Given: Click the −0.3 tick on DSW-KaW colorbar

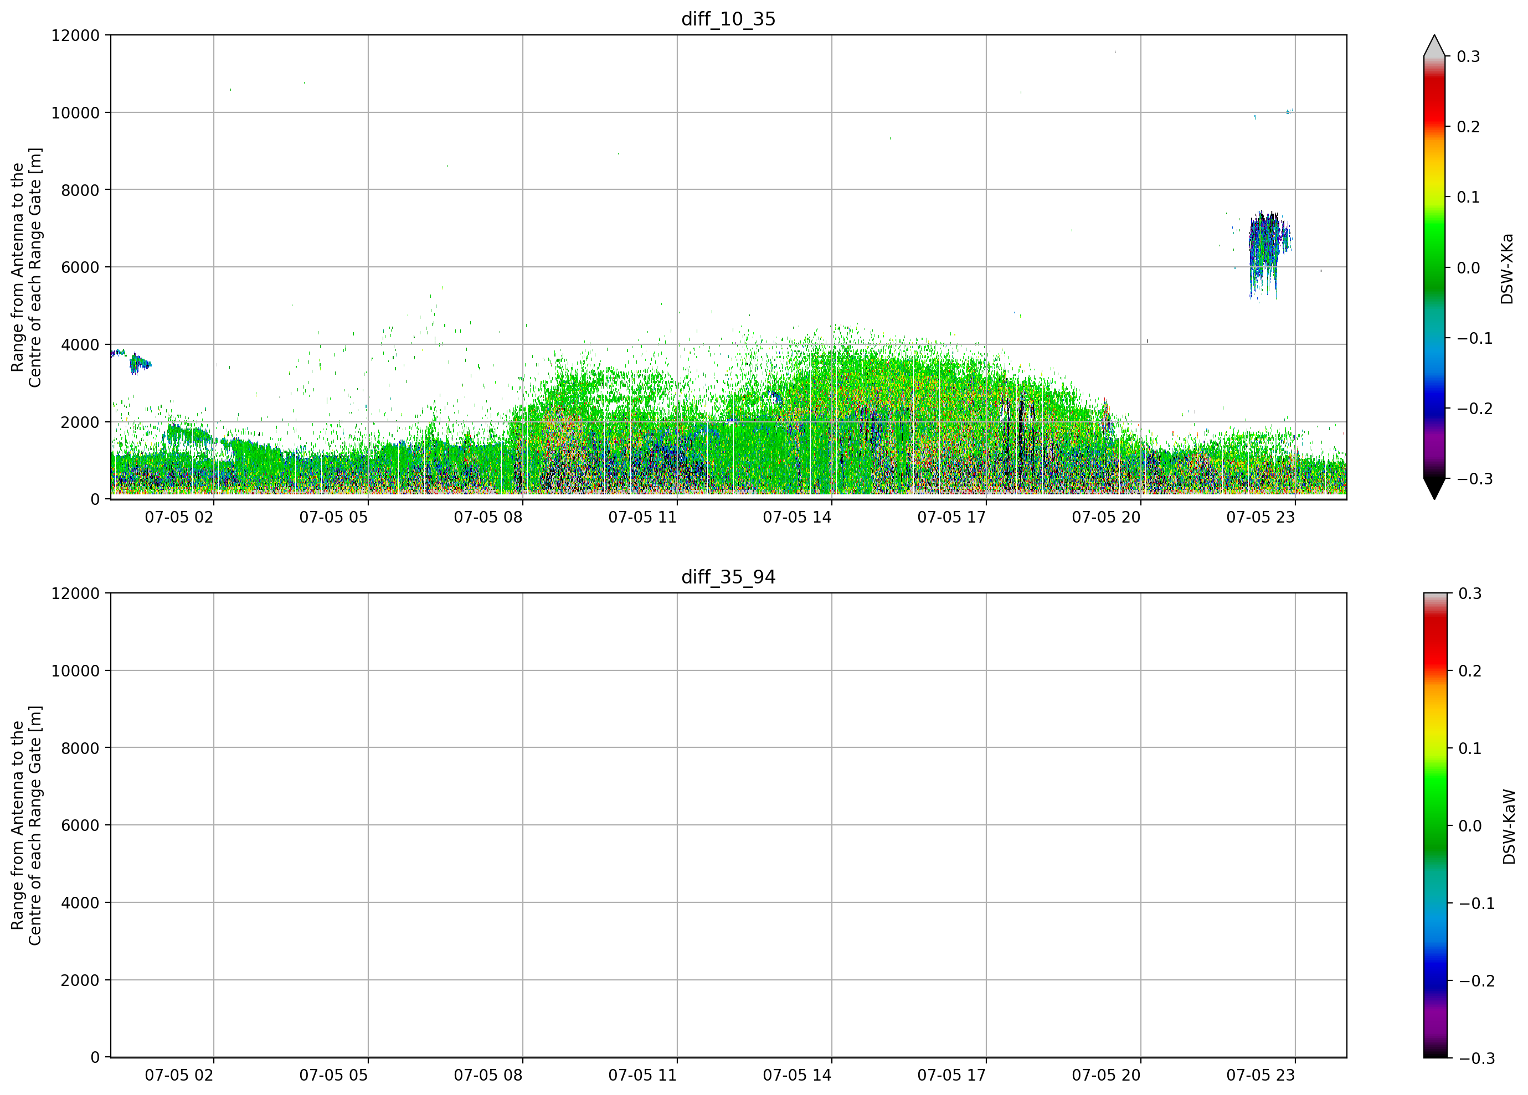Looking at the screenshot, I should pyautogui.click(x=1477, y=1058).
